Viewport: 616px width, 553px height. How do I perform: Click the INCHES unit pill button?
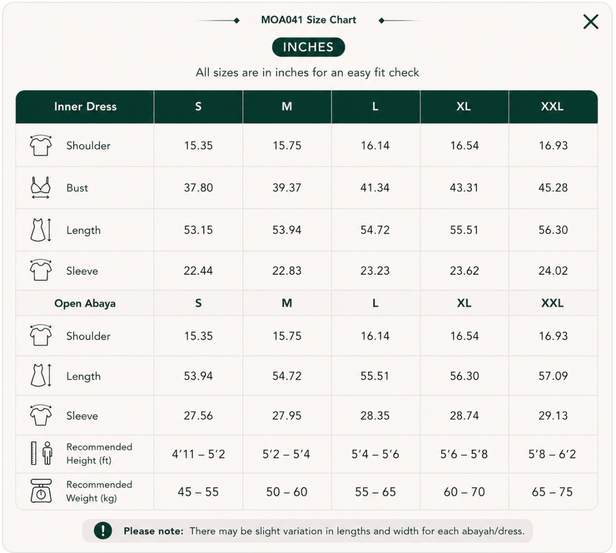pyautogui.click(x=309, y=47)
